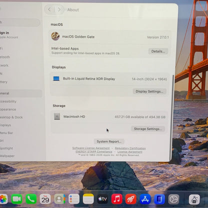This screenshot has height=208, width=208.
Task: Open Contacts from the dock
Action: [59, 199]
